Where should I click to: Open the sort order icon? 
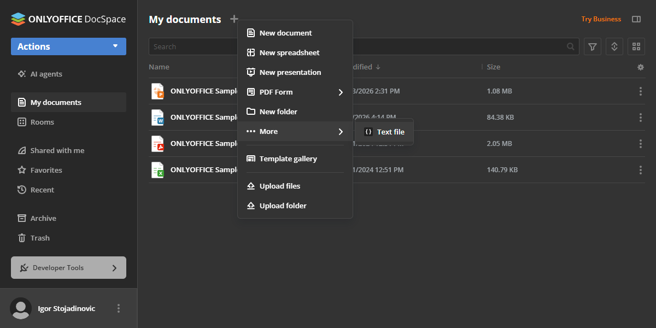tap(614, 46)
